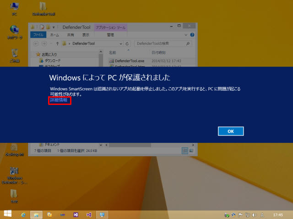Viewport: 293px width, 219px height.
Task: Click DefenderTool in the address bar
Action: coord(83,44)
